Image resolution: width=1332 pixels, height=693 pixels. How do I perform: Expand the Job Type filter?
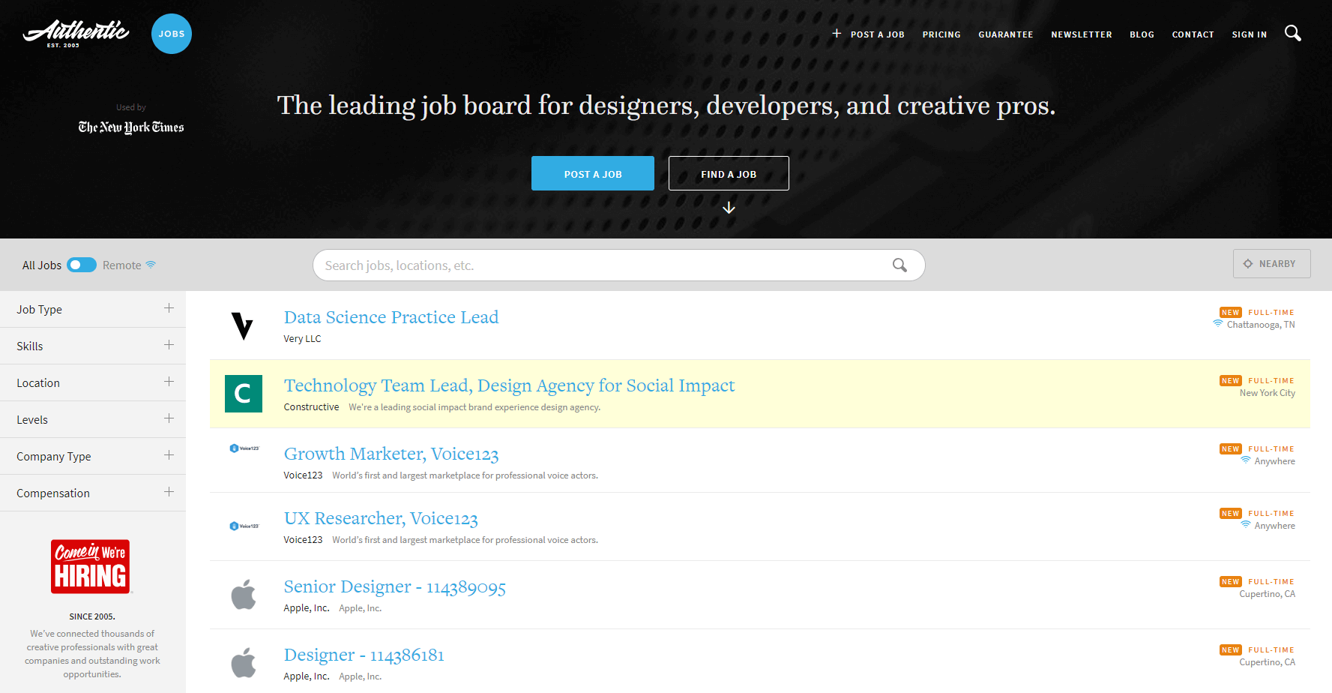coord(169,308)
